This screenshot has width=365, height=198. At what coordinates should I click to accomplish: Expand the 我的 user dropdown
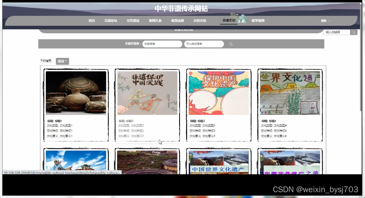(325, 21)
